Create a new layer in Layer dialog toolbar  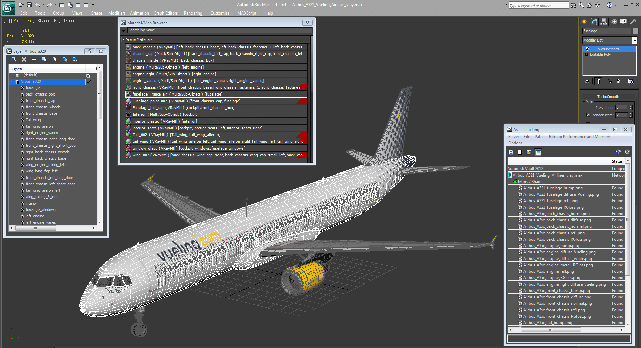coord(14,59)
